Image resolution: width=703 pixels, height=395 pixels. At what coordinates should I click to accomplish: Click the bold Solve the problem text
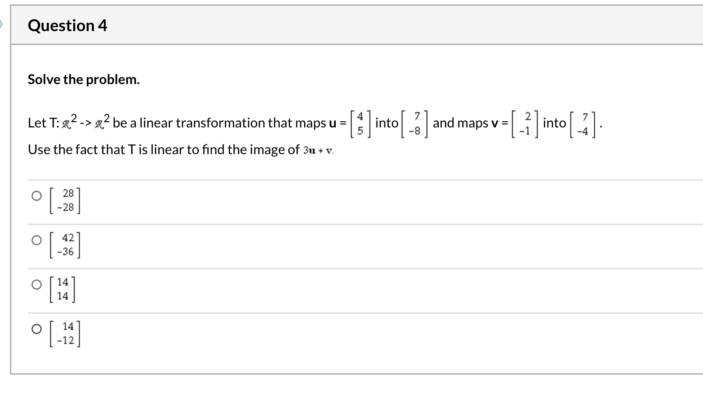[83, 79]
